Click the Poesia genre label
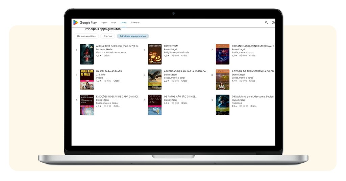This screenshot has width=346, height=181. click(100, 78)
